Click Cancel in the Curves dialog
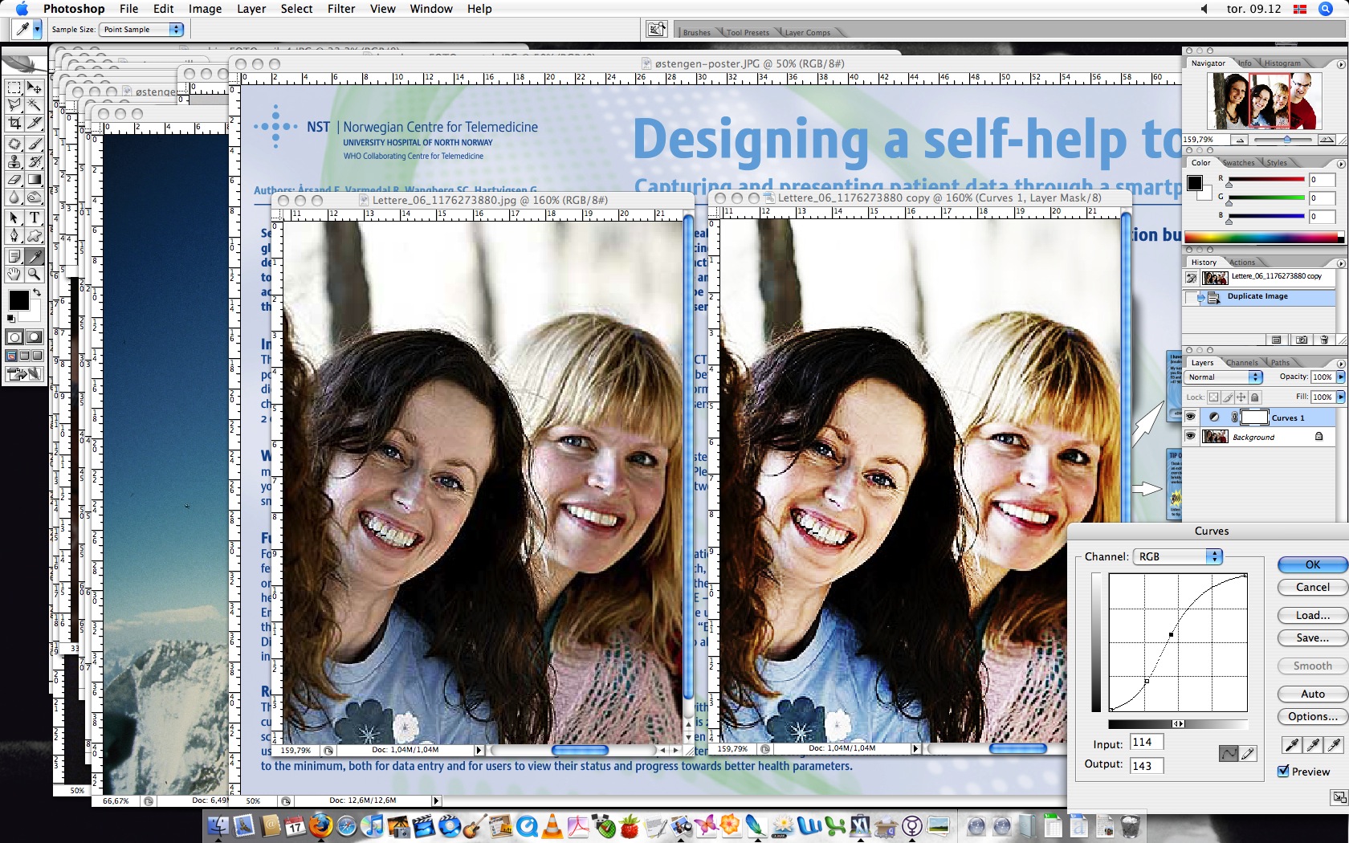 point(1313,587)
